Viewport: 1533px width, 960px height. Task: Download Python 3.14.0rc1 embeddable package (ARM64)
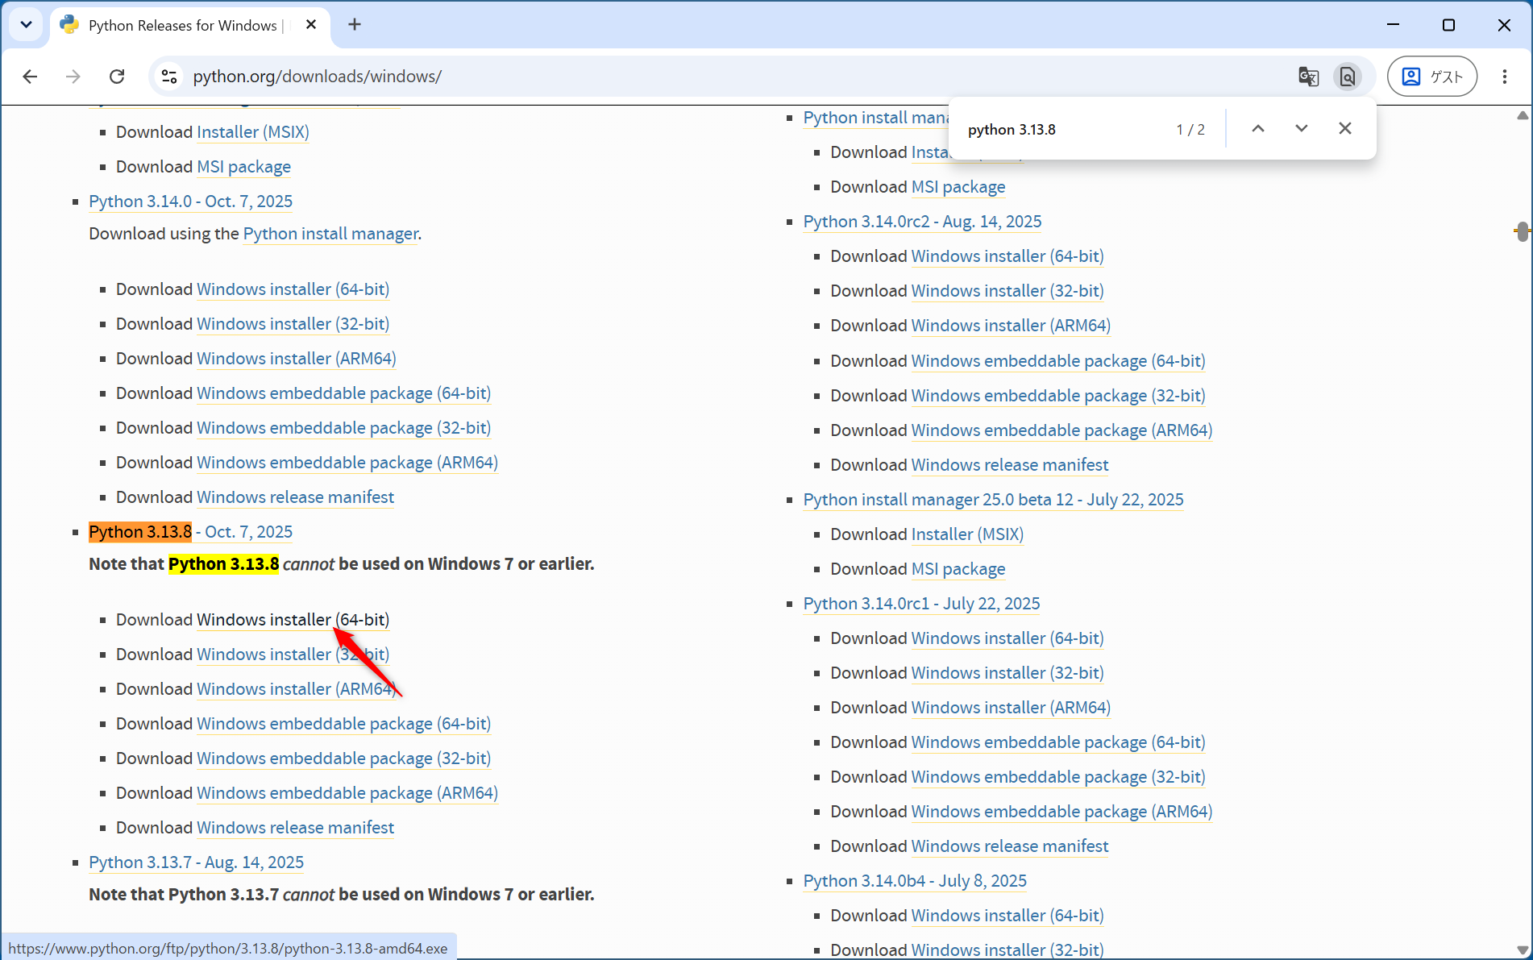click(1061, 812)
